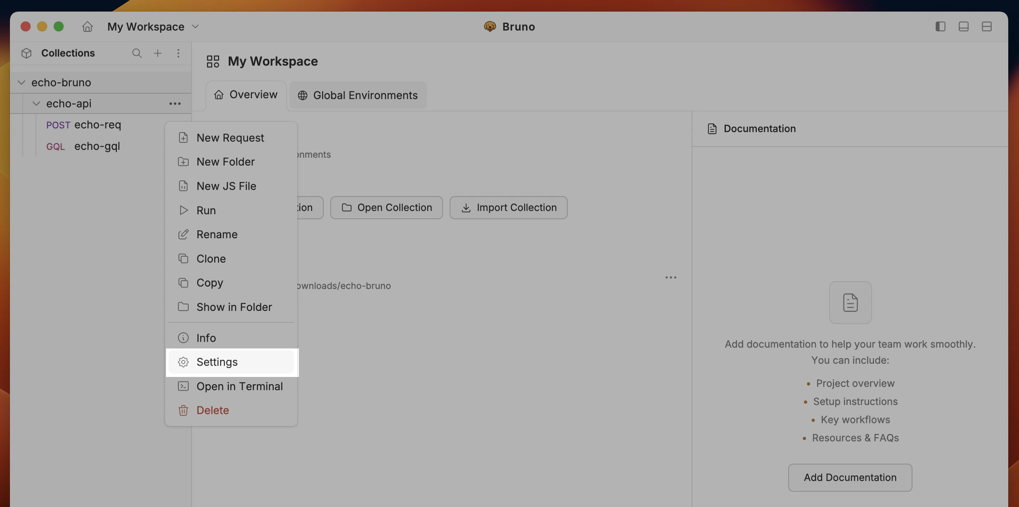Select the echo-api folder row
Screen dimensions: 1019x507
101,104
